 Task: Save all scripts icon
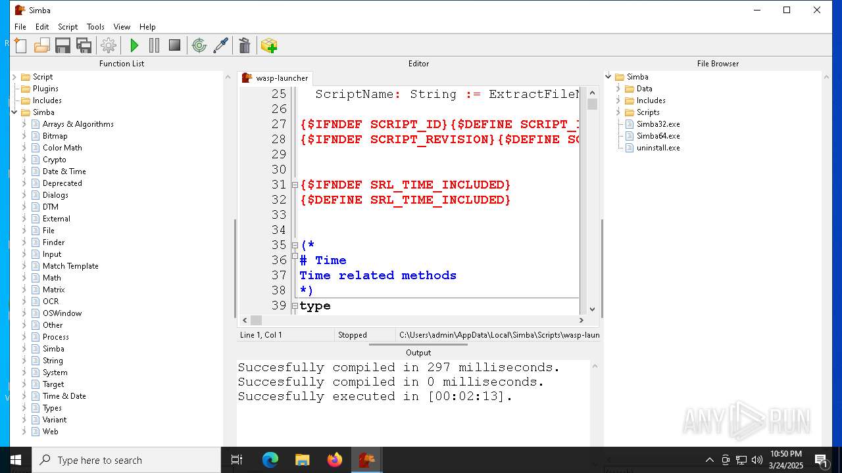point(84,45)
